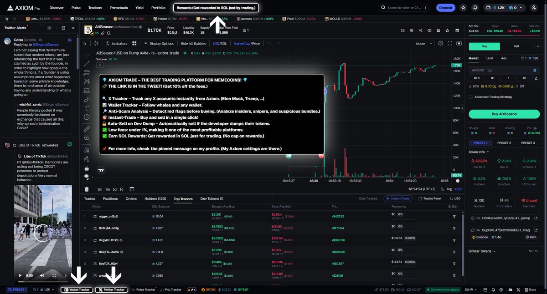Enter fullscreen chart mode

pyautogui.click(x=450, y=44)
